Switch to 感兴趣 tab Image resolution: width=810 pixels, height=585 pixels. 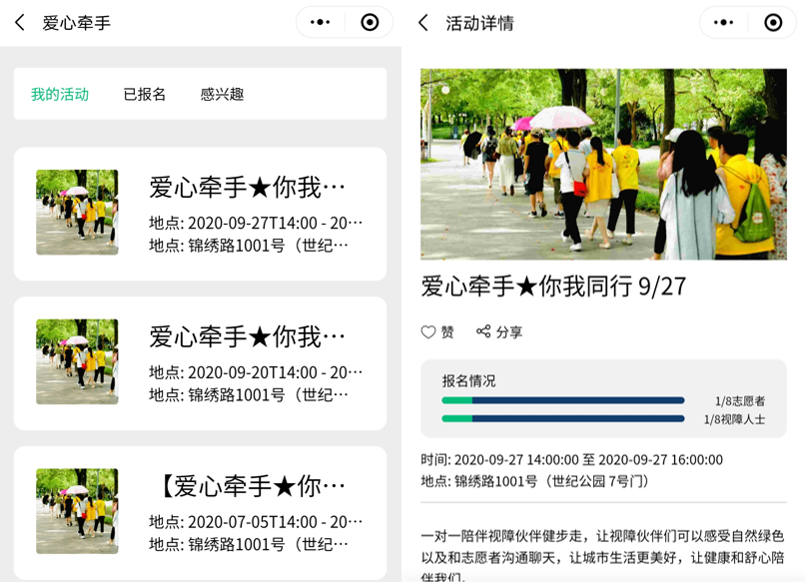(222, 95)
